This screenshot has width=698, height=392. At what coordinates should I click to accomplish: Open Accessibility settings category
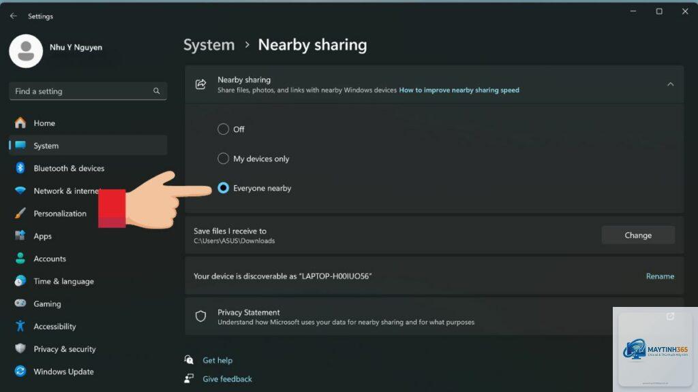tap(88, 326)
